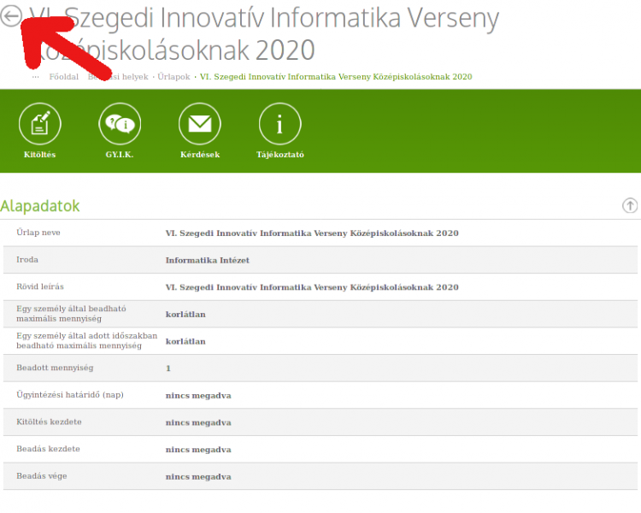Go to Főoldal in the breadcrumb
Image resolution: width=641 pixels, height=513 pixels.
point(64,77)
